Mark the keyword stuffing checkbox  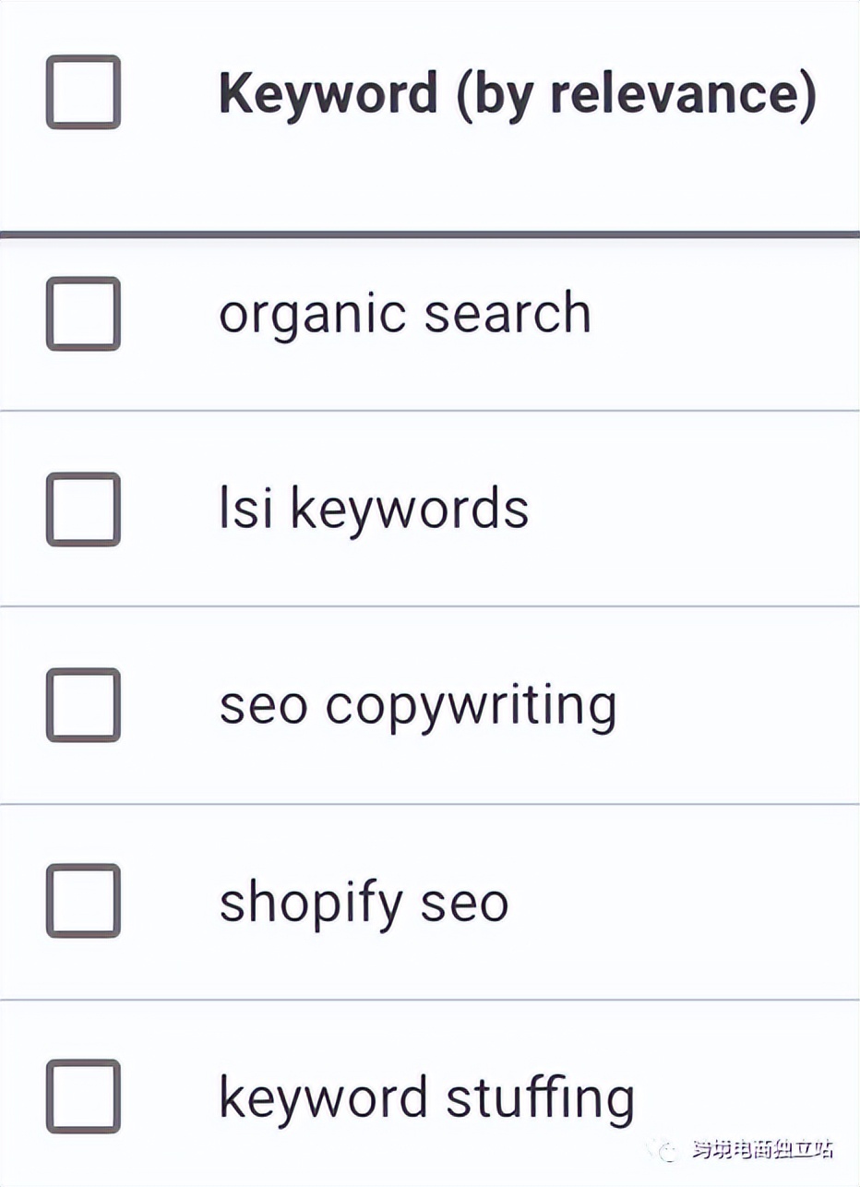click(x=83, y=1097)
